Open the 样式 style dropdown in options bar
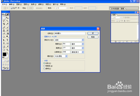This screenshot has height=96, width=140. coord(67,8)
